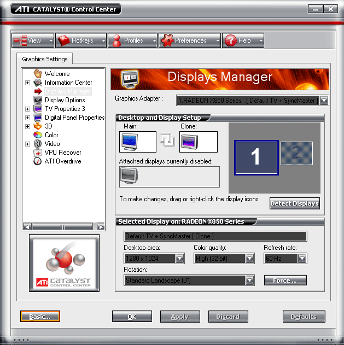Image resolution: width=344 pixels, height=345 pixels.
Task: Expand the TV Properties 3 node
Action: 27,109
